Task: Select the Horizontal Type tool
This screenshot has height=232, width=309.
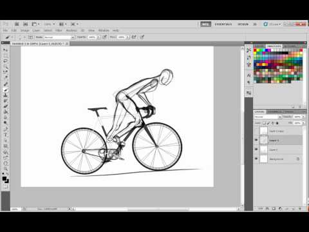Action: tap(5, 135)
